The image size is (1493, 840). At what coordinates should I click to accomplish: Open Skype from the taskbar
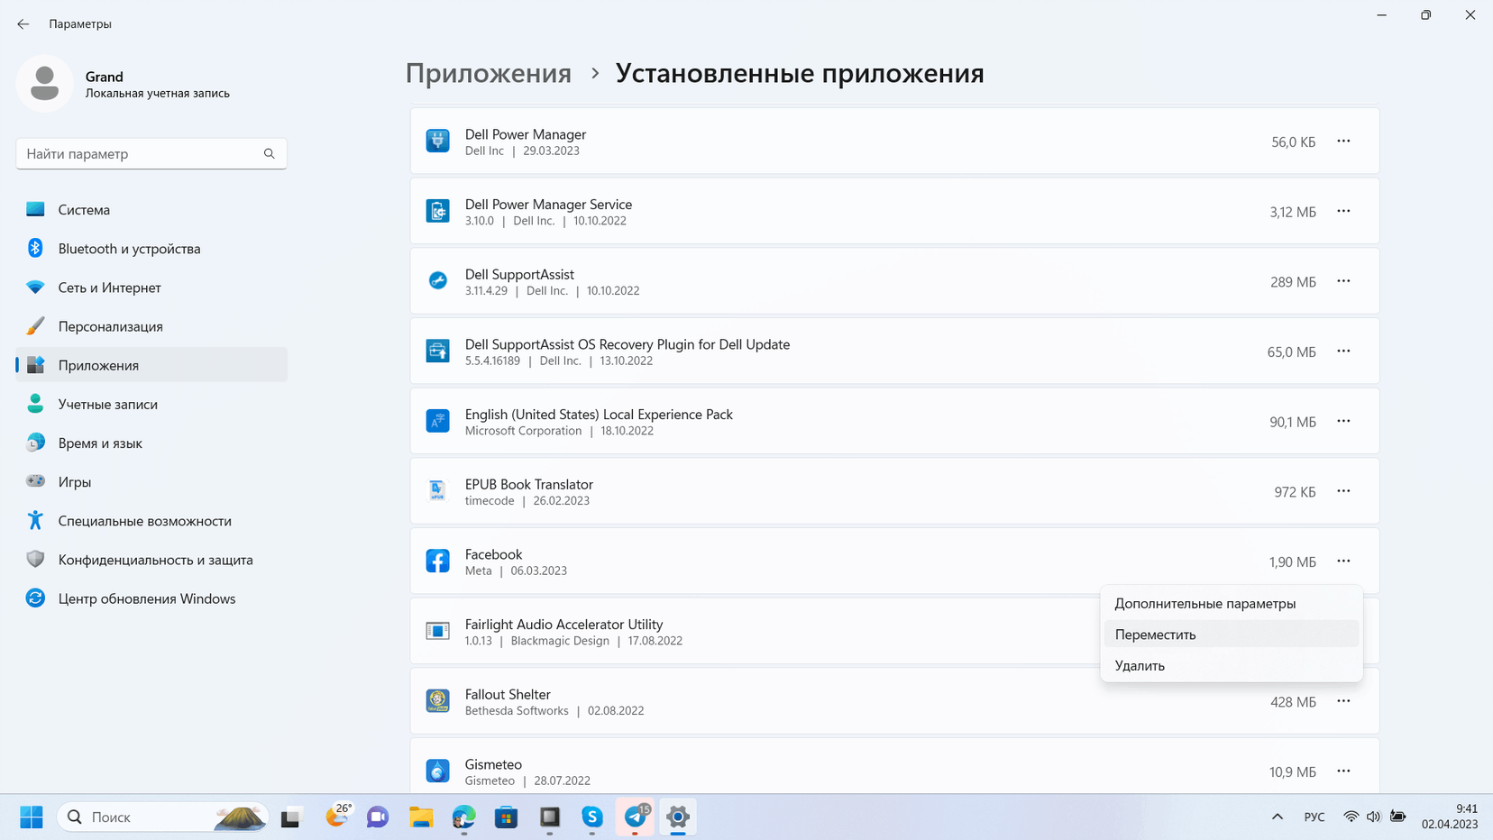click(x=592, y=817)
